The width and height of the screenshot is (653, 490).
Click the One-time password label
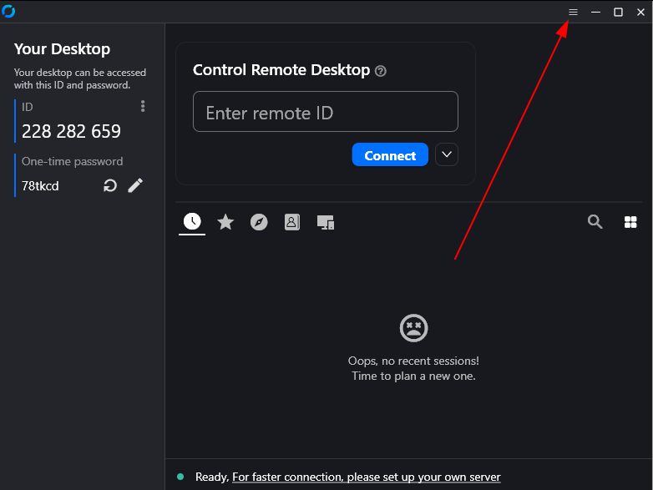point(72,162)
